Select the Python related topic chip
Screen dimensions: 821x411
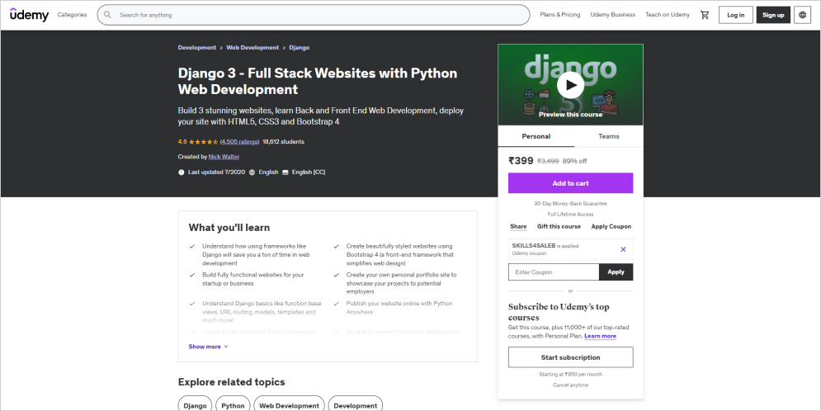(233, 405)
